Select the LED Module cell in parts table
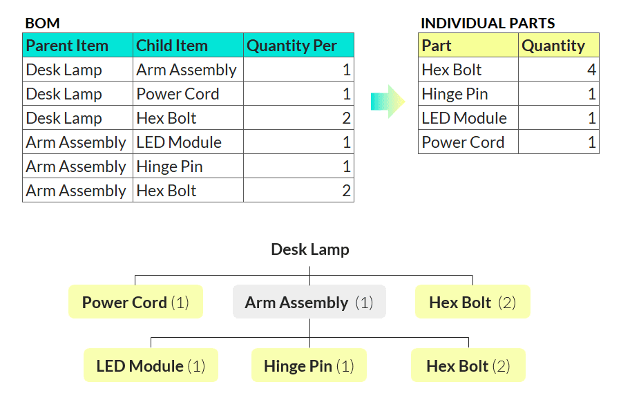The image size is (621, 400). [468, 118]
